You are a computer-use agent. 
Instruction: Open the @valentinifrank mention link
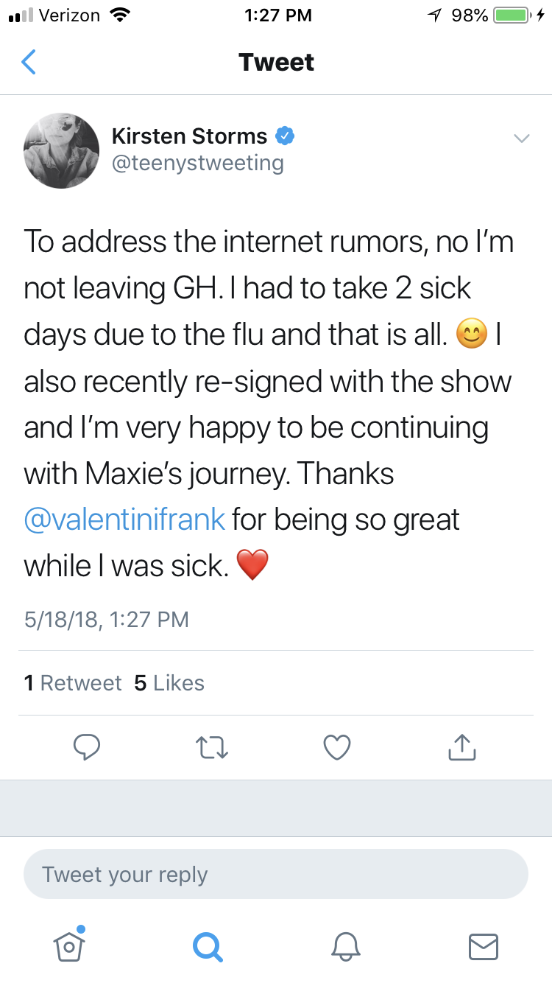[124, 520]
